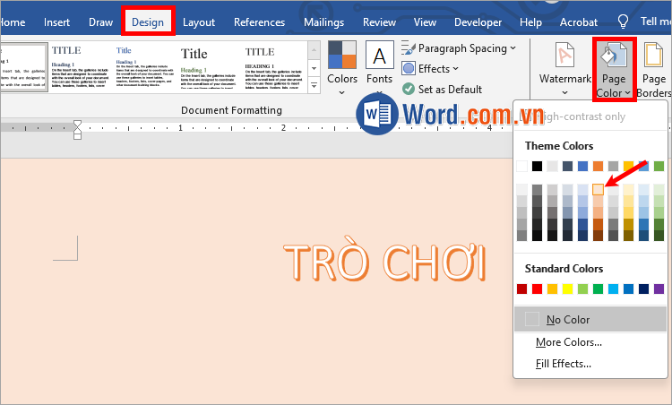The image size is (672, 405).
Task: Go to the Layout tab
Action: click(198, 22)
